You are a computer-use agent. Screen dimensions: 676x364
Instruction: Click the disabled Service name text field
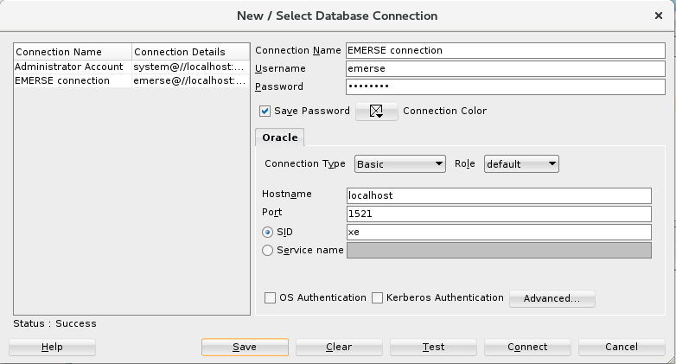[x=499, y=250]
